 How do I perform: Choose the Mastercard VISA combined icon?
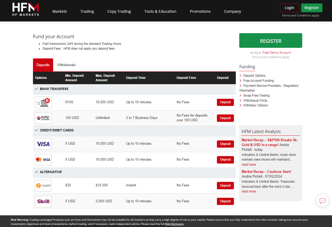[43, 160]
